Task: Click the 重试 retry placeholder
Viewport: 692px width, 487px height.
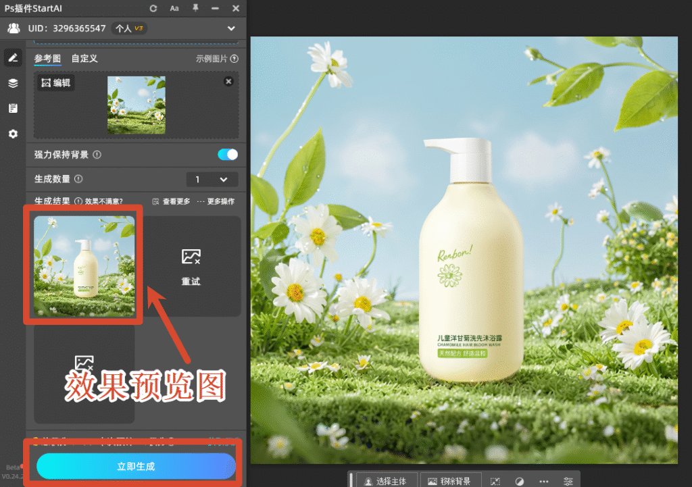Action: point(191,266)
